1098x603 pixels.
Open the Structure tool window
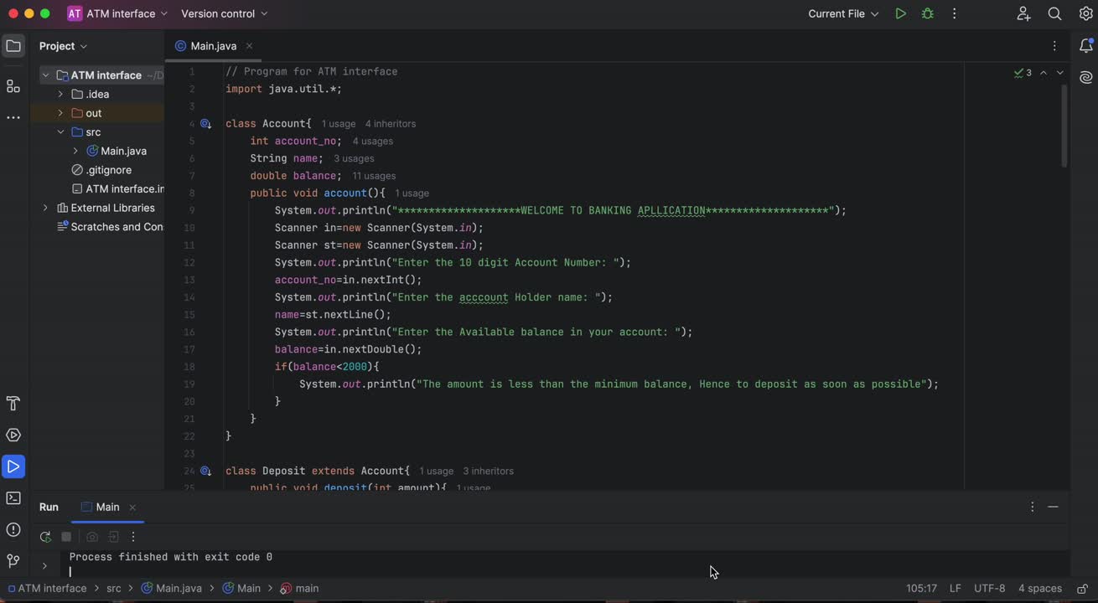[13, 86]
